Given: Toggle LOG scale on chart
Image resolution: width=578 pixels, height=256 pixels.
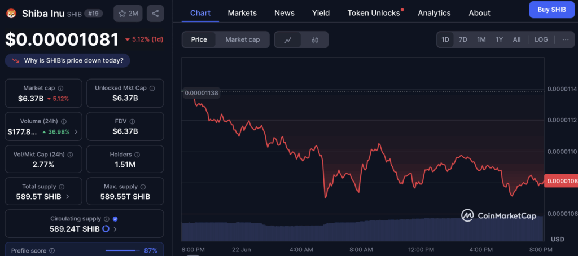Looking at the screenshot, I should tap(541, 40).
